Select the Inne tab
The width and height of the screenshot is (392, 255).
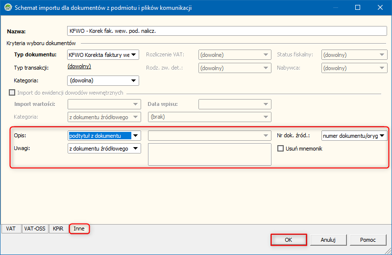coord(79,228)
